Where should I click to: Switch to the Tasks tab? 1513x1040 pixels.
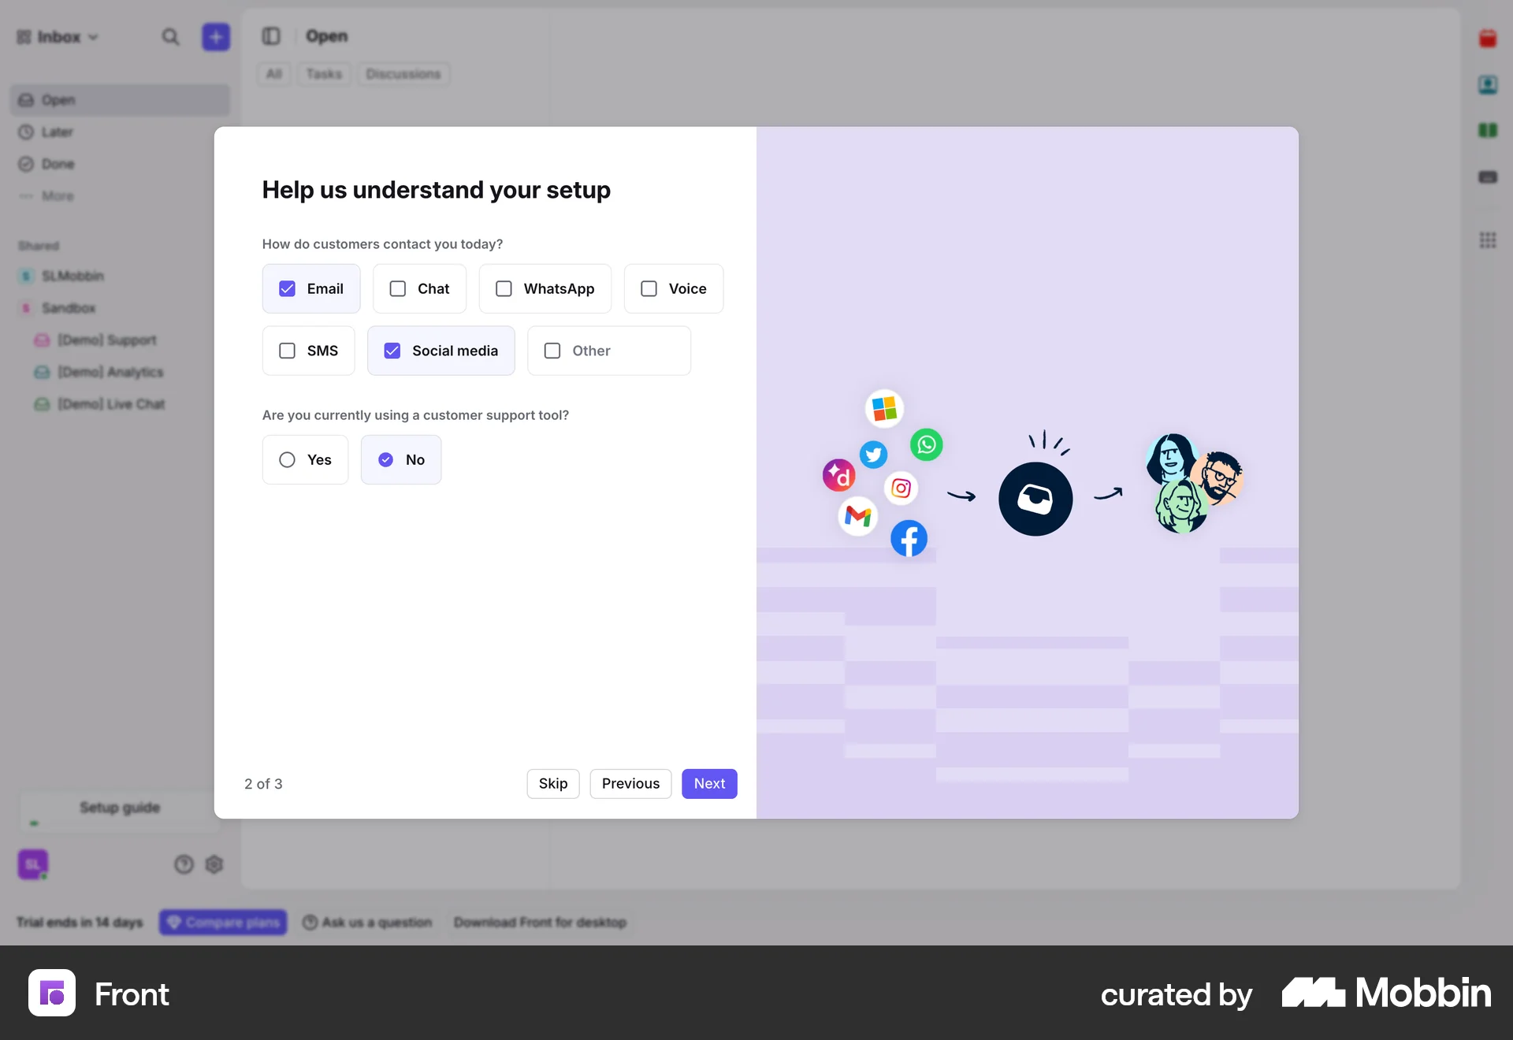click(323, 73)
